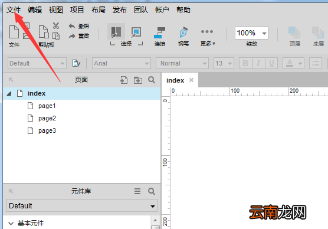Open the 团队 menu

pyautogui.click(x=141, y=10)
